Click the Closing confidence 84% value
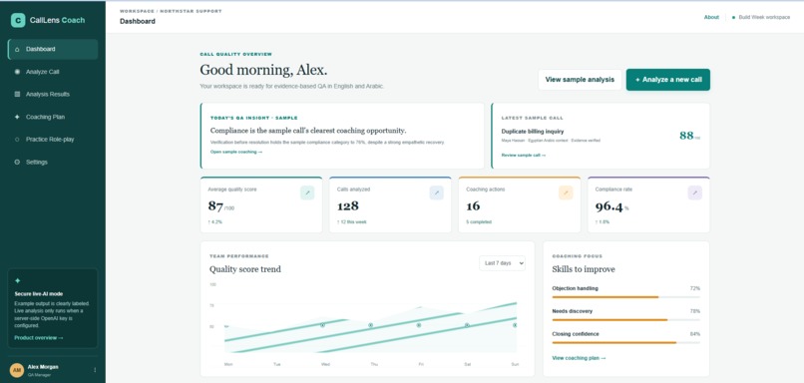The image size is (804, 383). (x=695, y=334)
